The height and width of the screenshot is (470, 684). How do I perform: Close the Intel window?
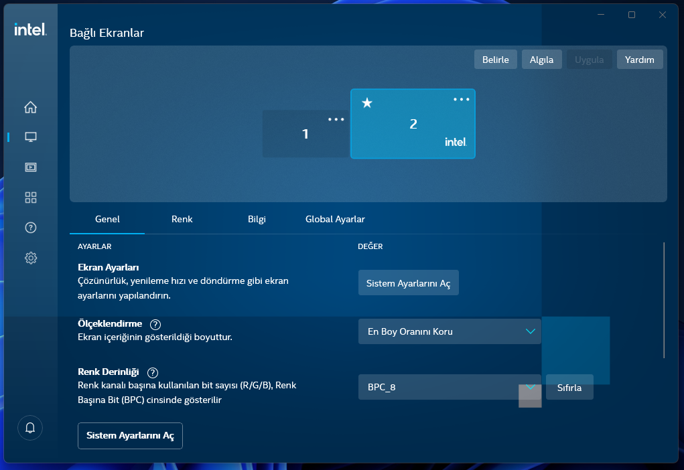(x=662, y=15)
